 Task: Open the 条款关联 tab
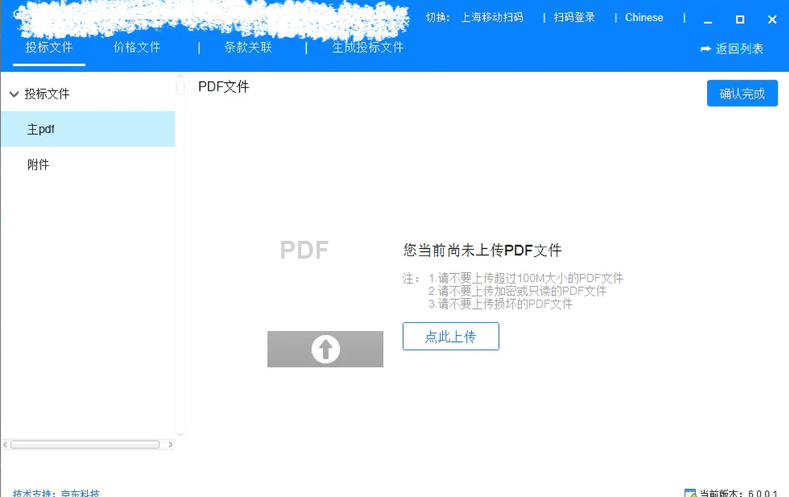[247, 47]
